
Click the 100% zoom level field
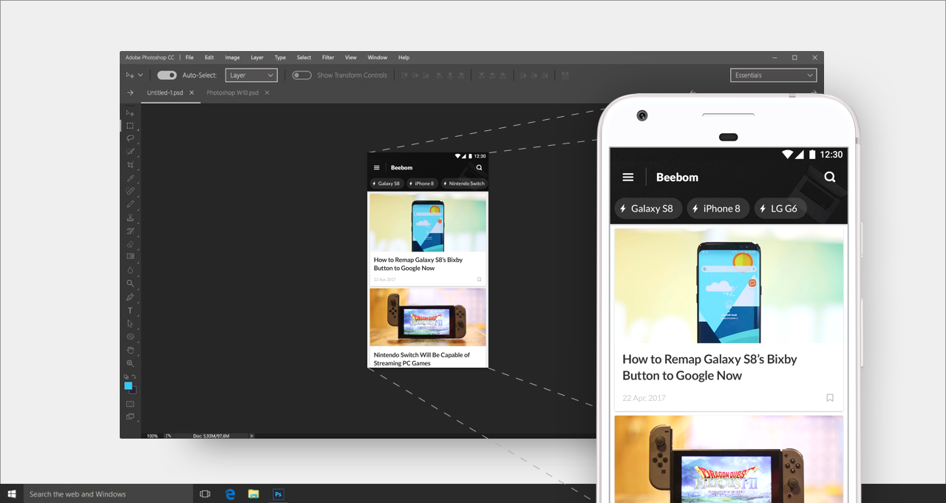[x=153, y=436]
